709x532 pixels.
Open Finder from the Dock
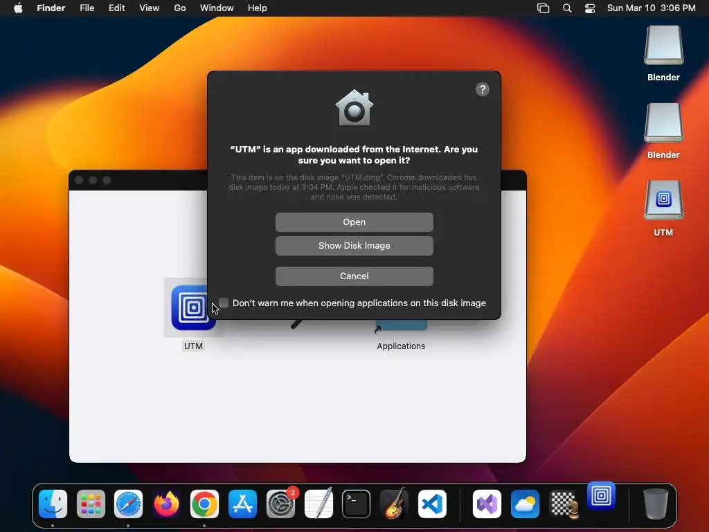(53, 504)
